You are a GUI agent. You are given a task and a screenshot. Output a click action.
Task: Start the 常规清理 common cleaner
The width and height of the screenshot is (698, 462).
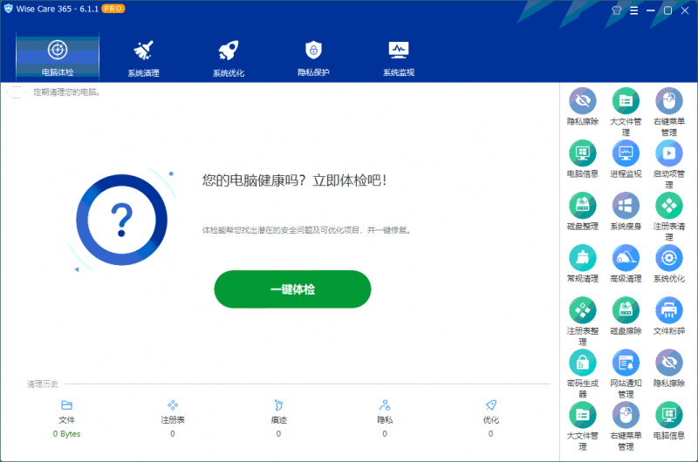pyautogui.click(x=582, y=264)
